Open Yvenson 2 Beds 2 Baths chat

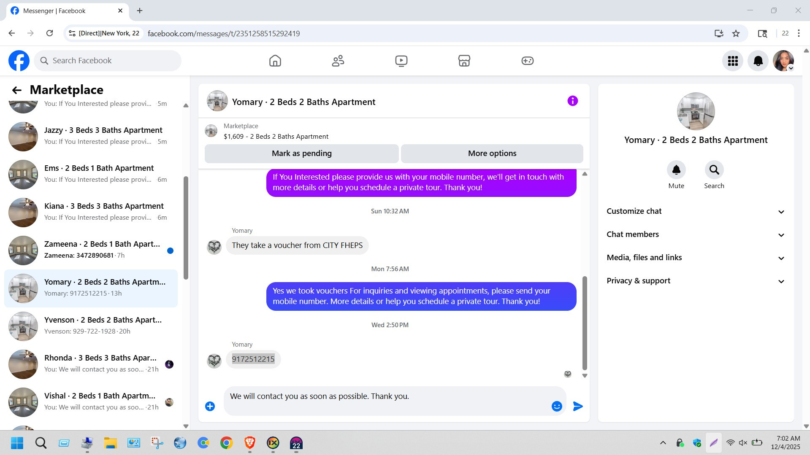click(x=91, y=326)
